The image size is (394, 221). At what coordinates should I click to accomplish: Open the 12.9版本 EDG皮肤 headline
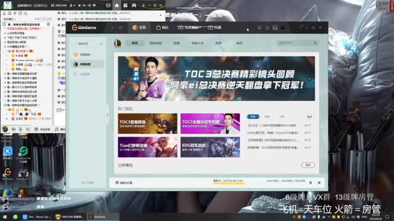pyautogui.click(x=273, y=125)
